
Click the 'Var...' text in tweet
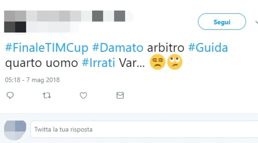point(132,63)
